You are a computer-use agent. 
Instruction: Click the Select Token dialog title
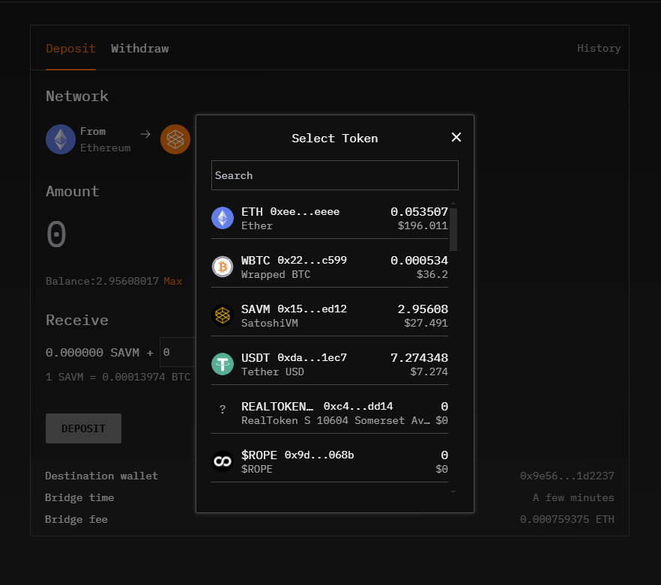(335, 139)
